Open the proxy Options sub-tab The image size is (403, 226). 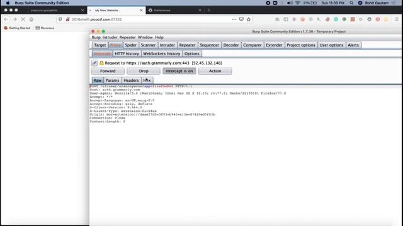point(191,54)
